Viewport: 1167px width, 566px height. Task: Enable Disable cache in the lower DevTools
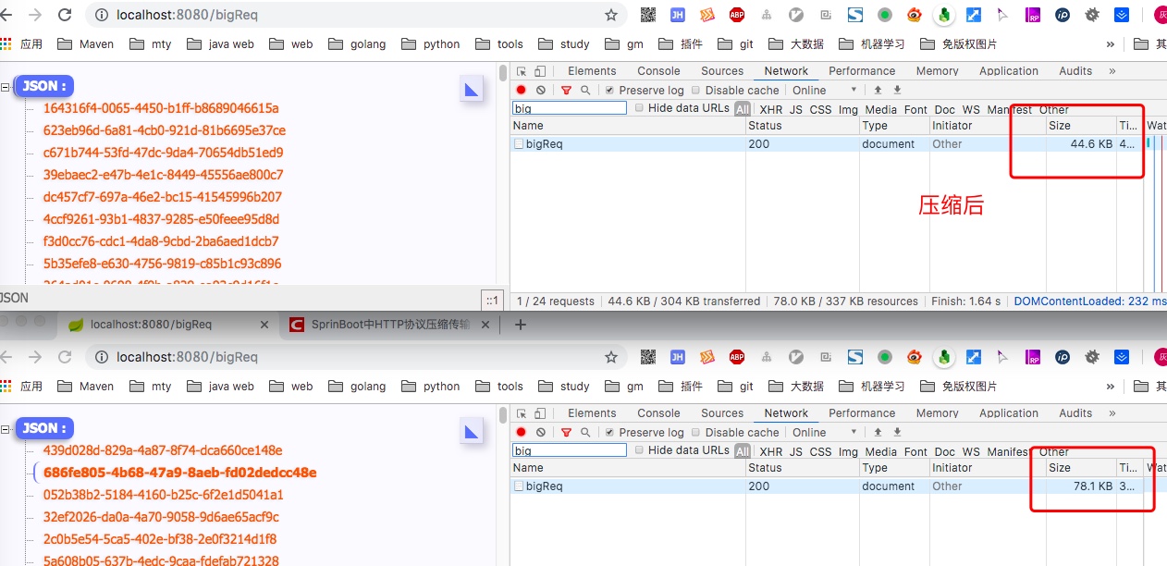coord(696,433)
